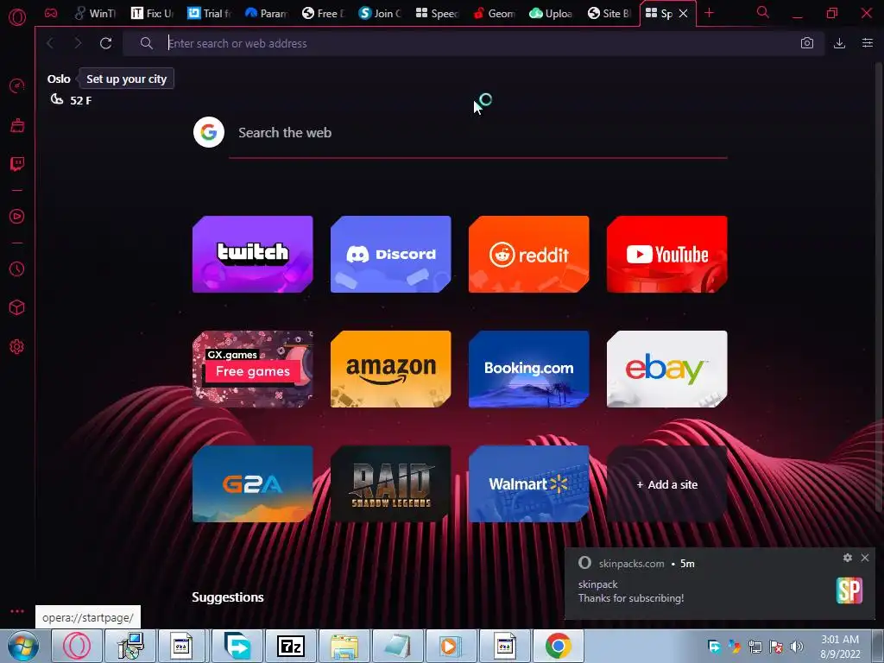The image size is (884, 663).
Task: Open Opera GX taskbar icon
Action: click(x=77, y=646)
